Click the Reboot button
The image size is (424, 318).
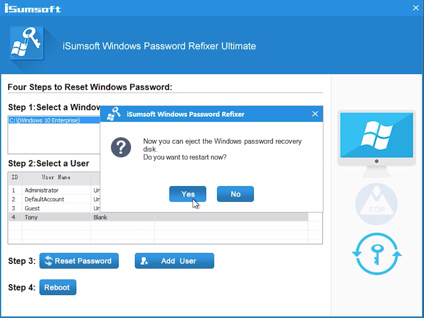58,287
